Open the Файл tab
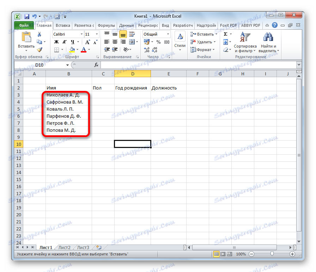Image resolution: width=316 pixels, height=272 pixels. (x=24, y=25)
